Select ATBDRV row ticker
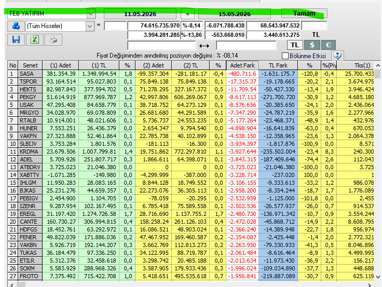 (x=30, y=167)
